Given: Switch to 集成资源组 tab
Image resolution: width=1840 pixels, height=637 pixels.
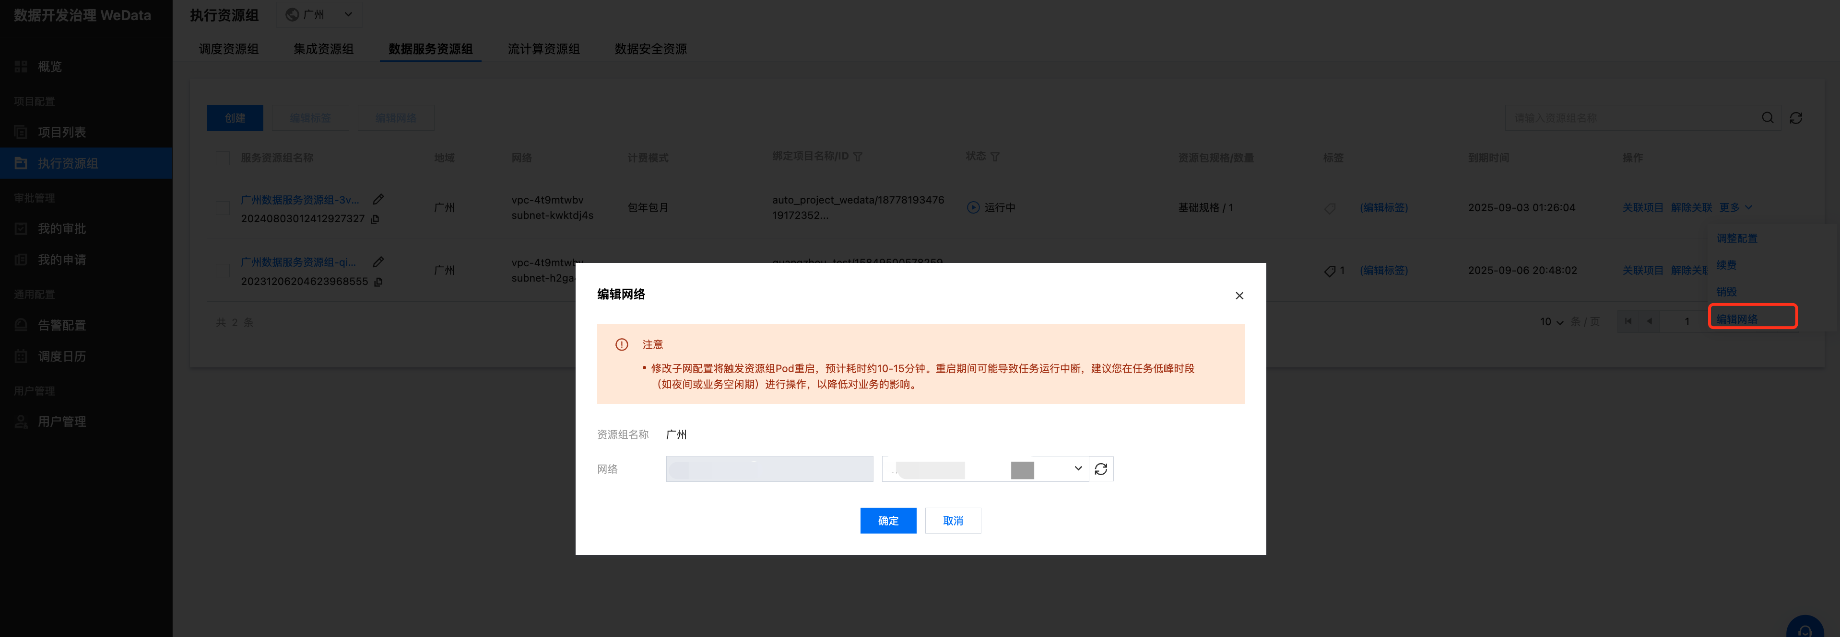Looking at the screenshot, I should (x=323, y=49).
